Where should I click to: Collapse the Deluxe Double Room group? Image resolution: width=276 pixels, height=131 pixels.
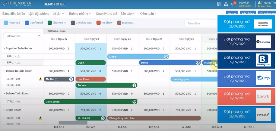(x=4, y=71)
